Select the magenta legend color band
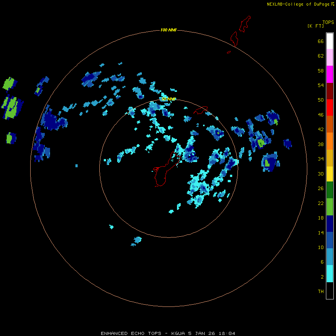 [x=330, y=74]
